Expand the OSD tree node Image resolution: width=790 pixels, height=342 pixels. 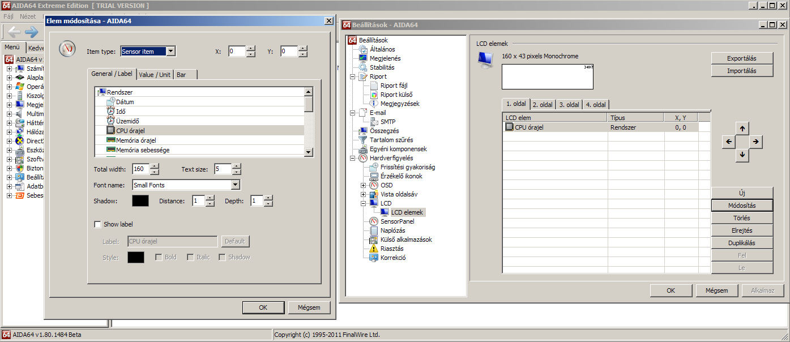point(364,185)
